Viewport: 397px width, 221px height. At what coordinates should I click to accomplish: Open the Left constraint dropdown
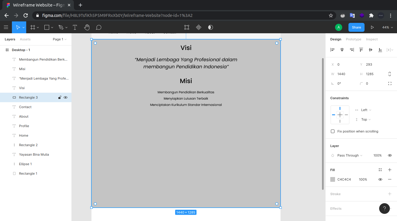(366, 110)
